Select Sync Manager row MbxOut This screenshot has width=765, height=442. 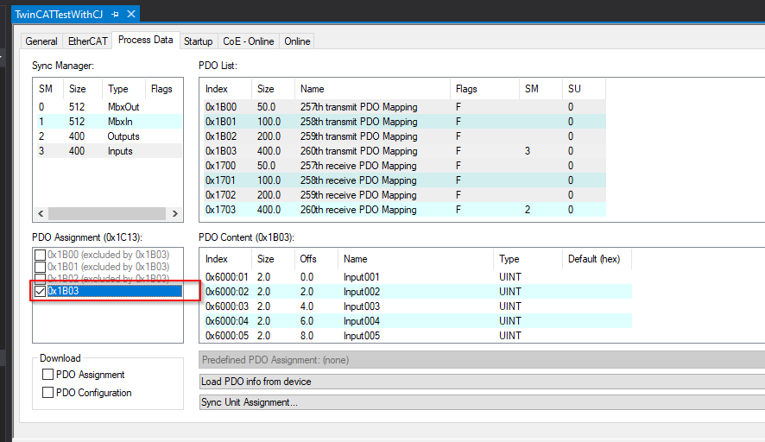[x=110, y=107]
